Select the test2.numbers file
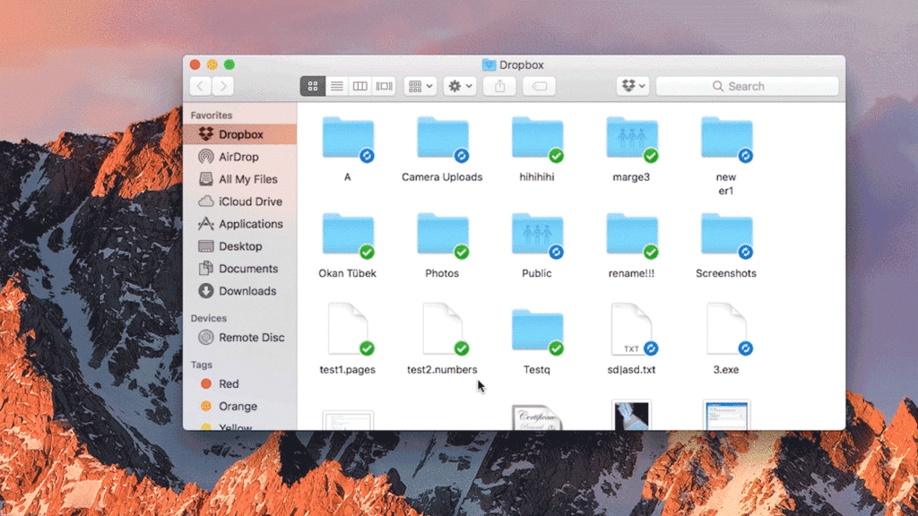 tap(443, 330)
